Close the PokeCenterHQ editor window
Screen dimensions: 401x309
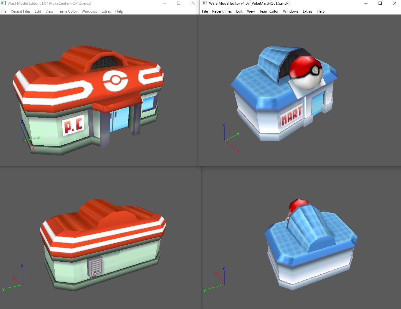193,3
